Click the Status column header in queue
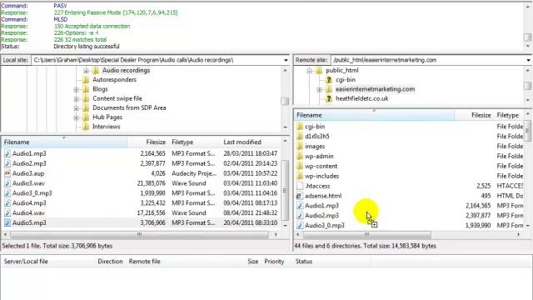This screenshot has height=300, width=533. coord(303,262)
